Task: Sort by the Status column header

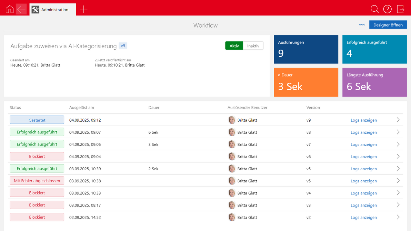Action: click(x=16, y=108)
